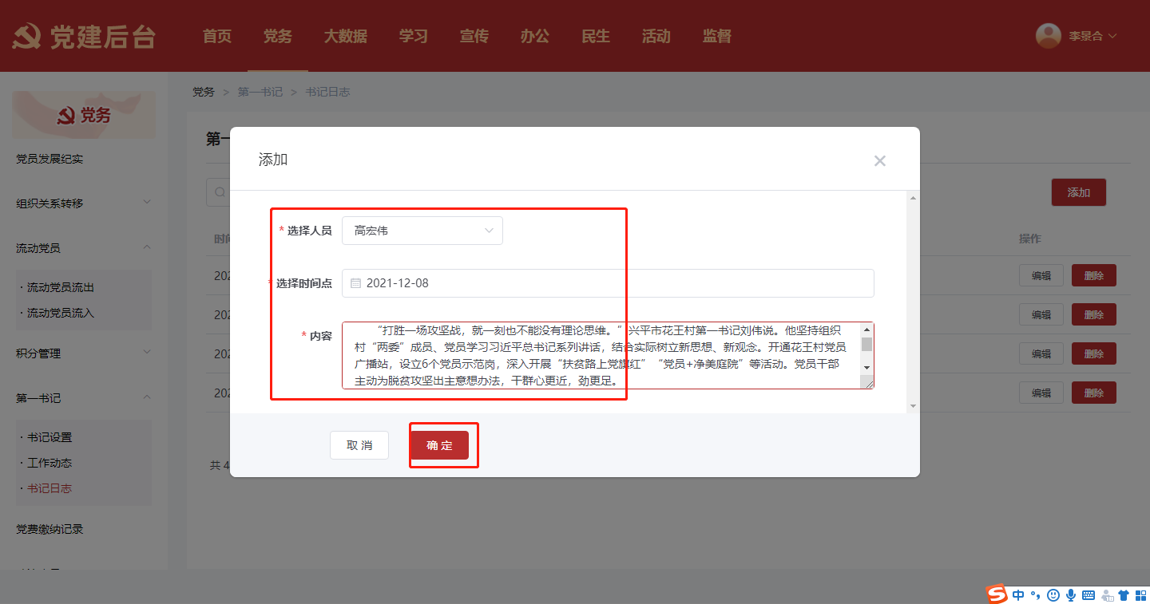Screen dimensions: 1150x604
Task: Close the 添加 dialog with X icon
Action: pos(879,160)
